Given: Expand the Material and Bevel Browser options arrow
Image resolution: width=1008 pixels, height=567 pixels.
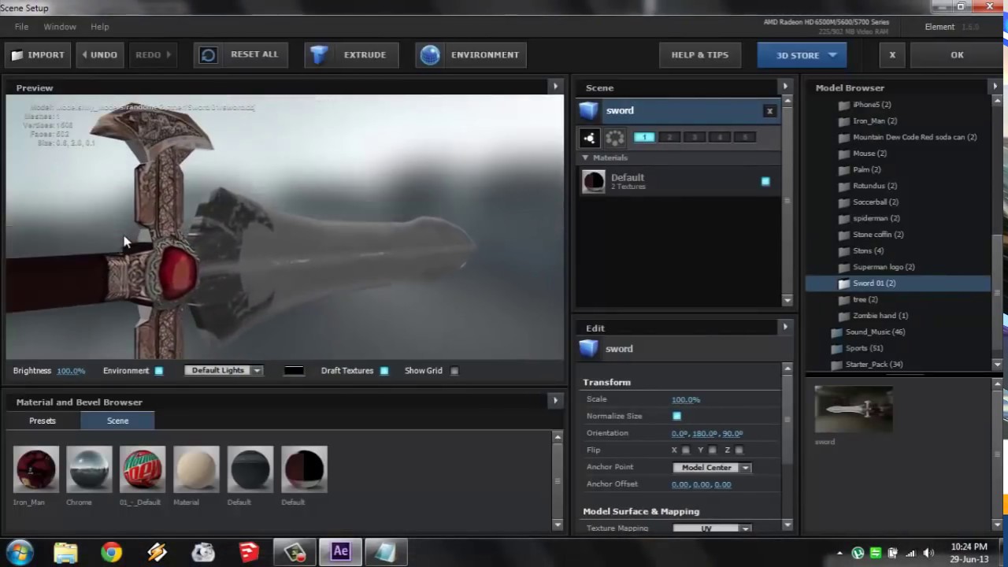Looking at the screenshot, I should click(x=555, y=400).
